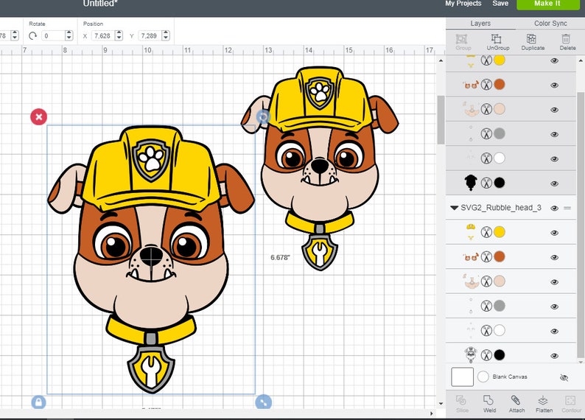Hide the highlighted black silhouette layer
The image size is (585, 420).
point(554,183)
